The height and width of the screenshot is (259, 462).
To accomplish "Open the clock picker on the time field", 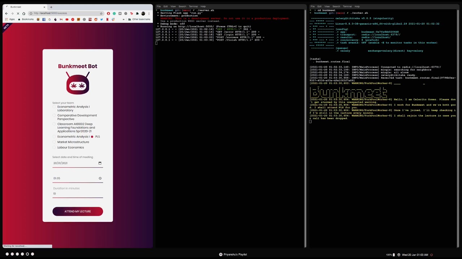I will (x=100, y=178).
